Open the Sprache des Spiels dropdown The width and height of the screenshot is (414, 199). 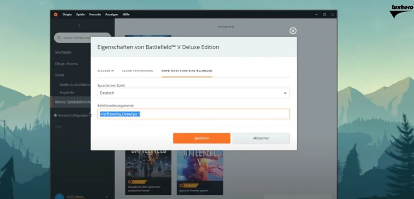click(x=194, y=93)
